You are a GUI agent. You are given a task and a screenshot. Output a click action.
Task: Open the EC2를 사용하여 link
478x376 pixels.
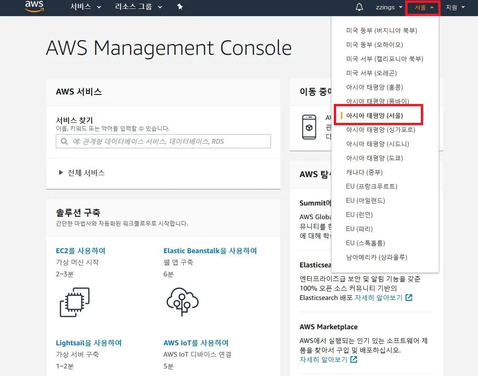click(80, 251)
